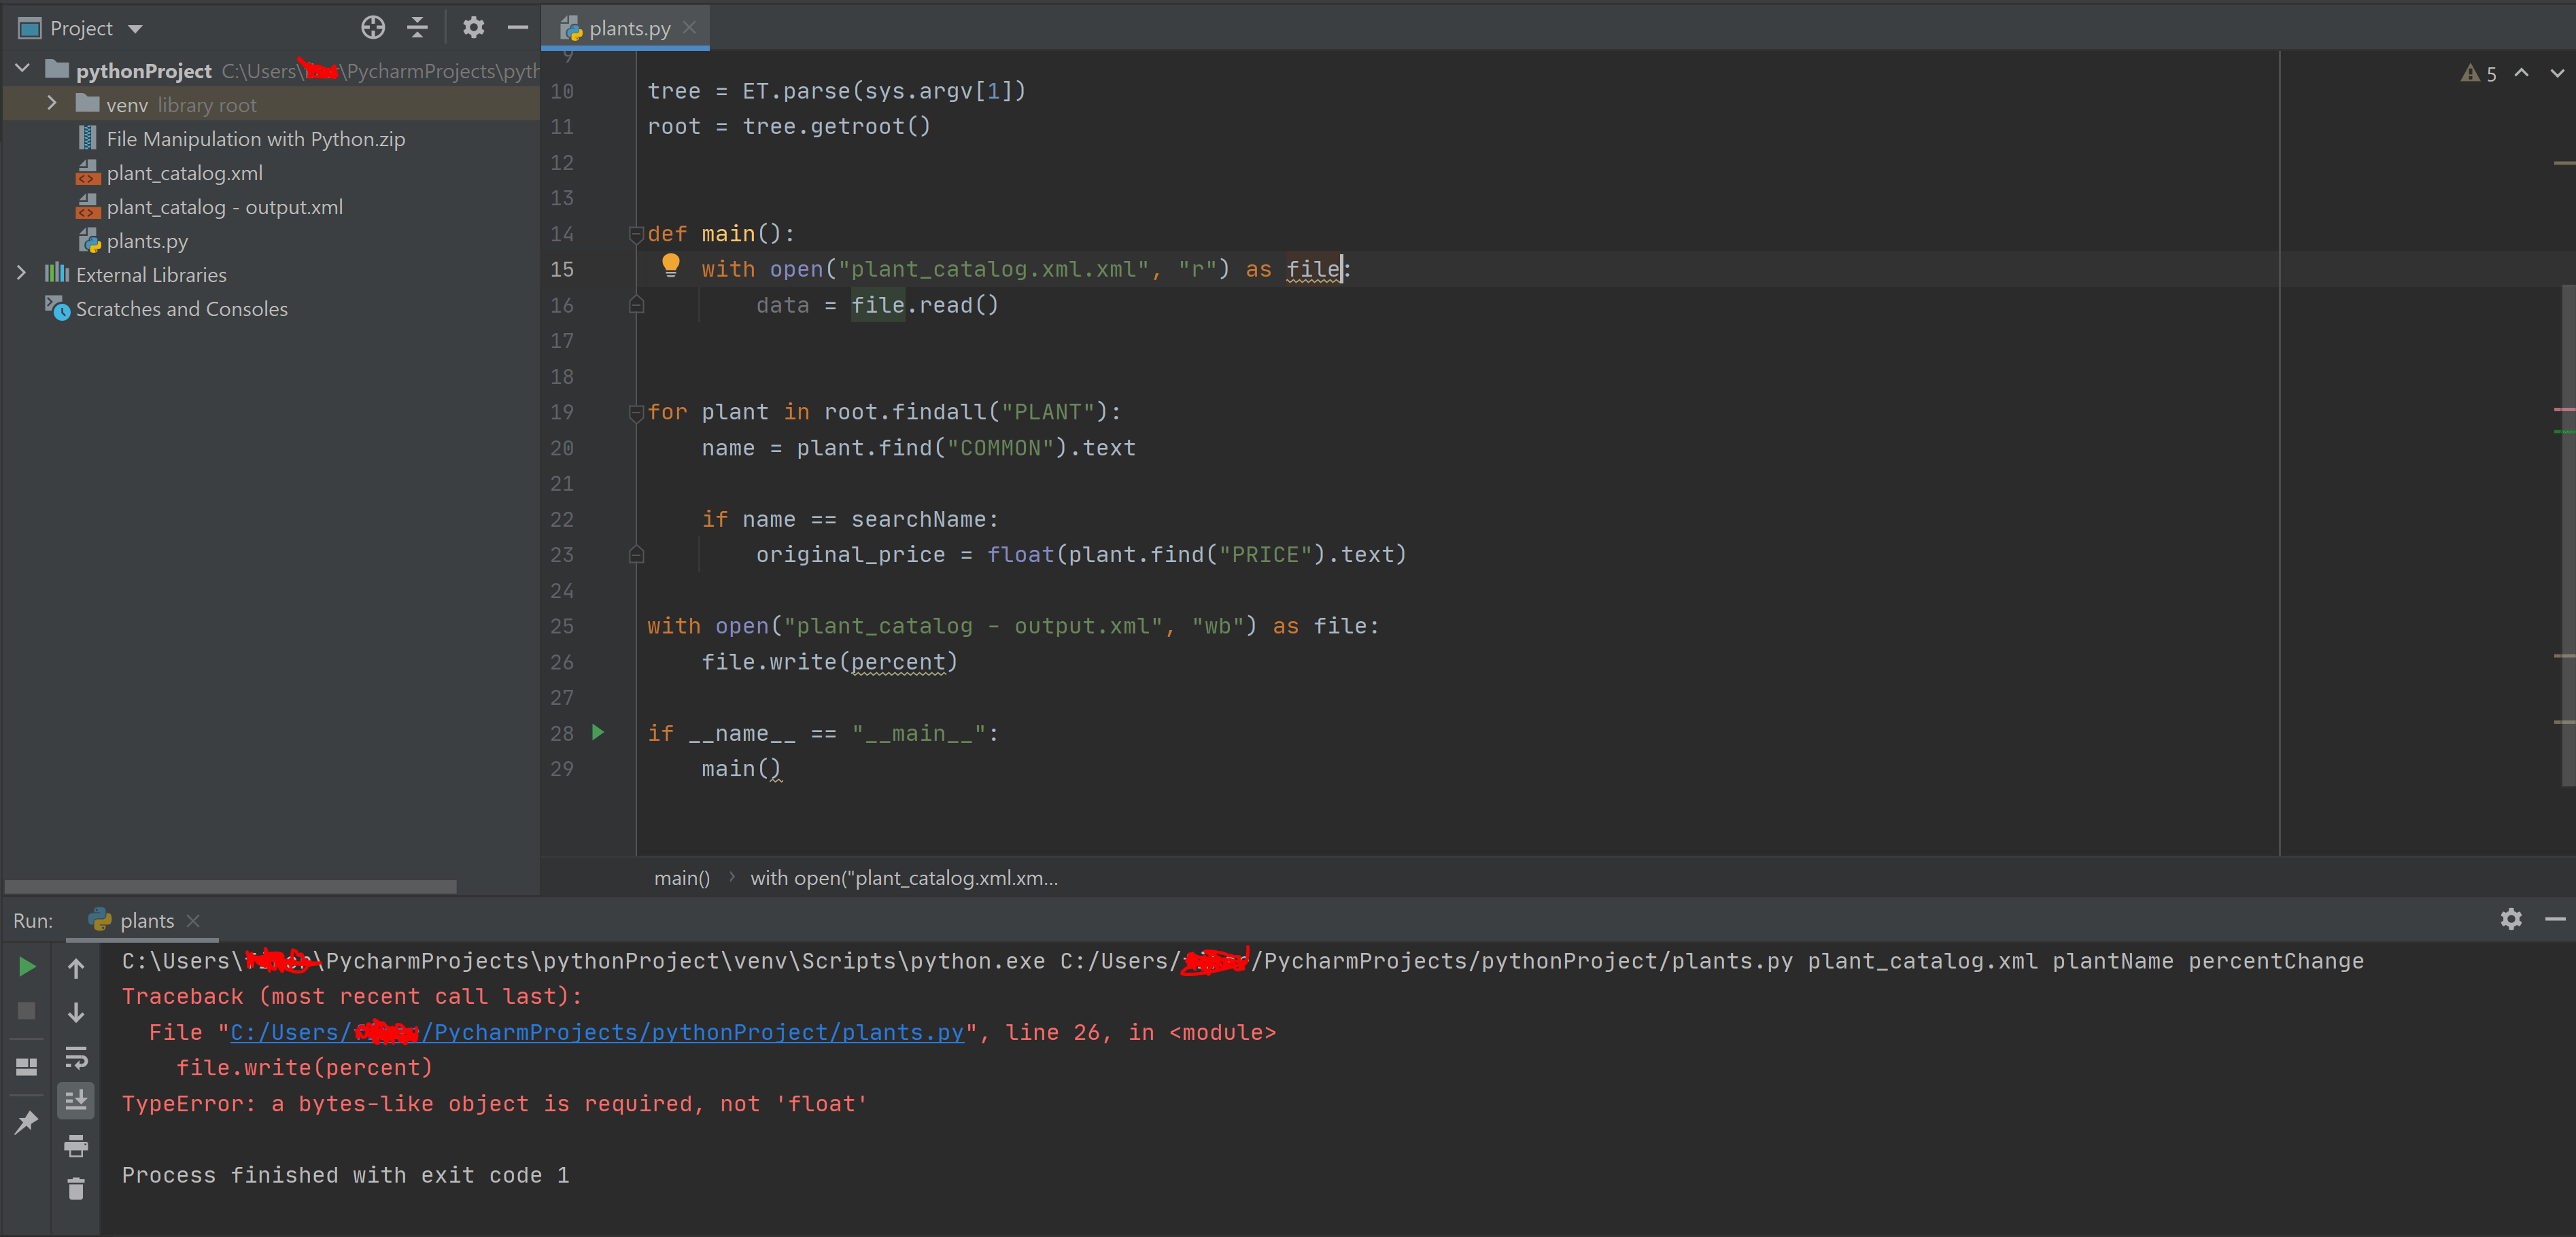Click the Project panel horizontal scrollbar

[230, 887]
